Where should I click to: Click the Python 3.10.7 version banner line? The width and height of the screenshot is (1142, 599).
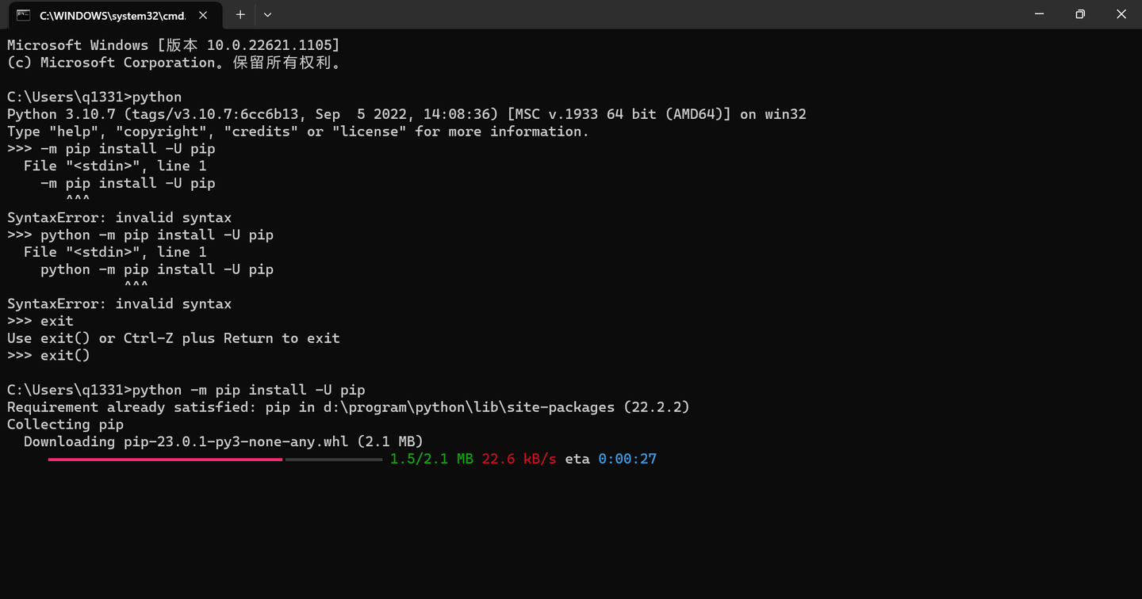[x=406, y=114]
